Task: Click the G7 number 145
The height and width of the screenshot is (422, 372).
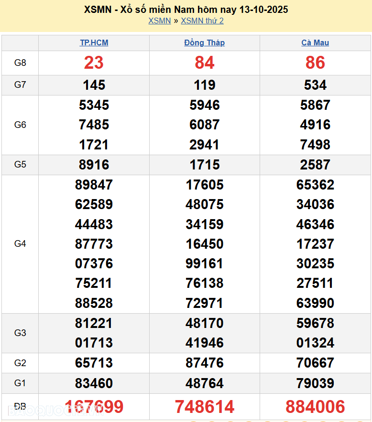Action: pos(94,85)
